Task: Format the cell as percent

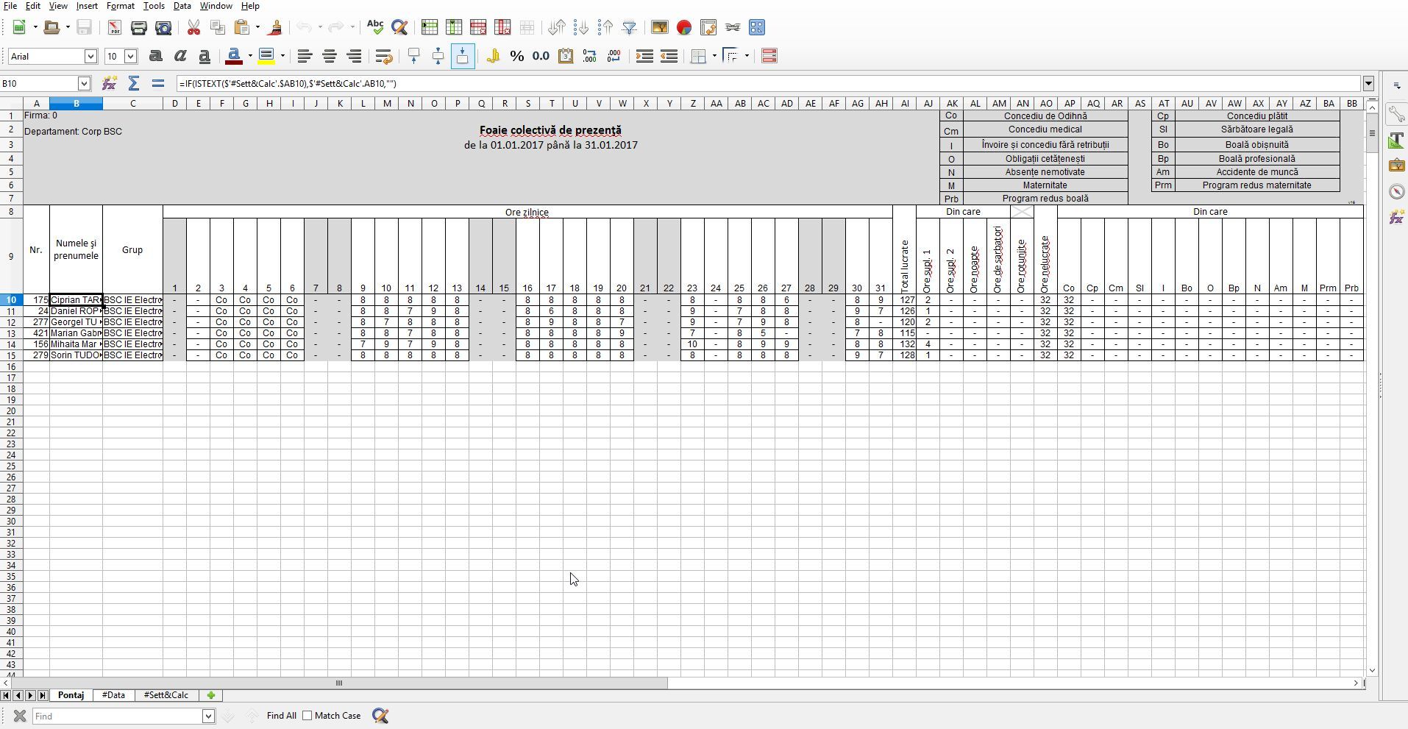Action: point(517,56)
